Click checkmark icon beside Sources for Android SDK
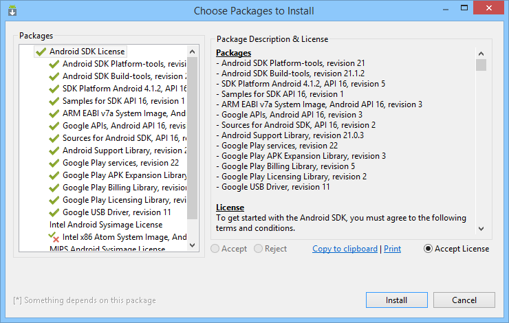Screen dimensions: 509x323 pos(54,138)
